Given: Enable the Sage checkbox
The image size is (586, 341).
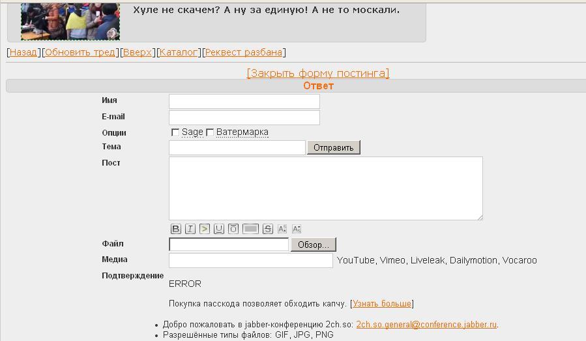Looking at the screenshot, I should pyautogui.click(x=175, y=132).
